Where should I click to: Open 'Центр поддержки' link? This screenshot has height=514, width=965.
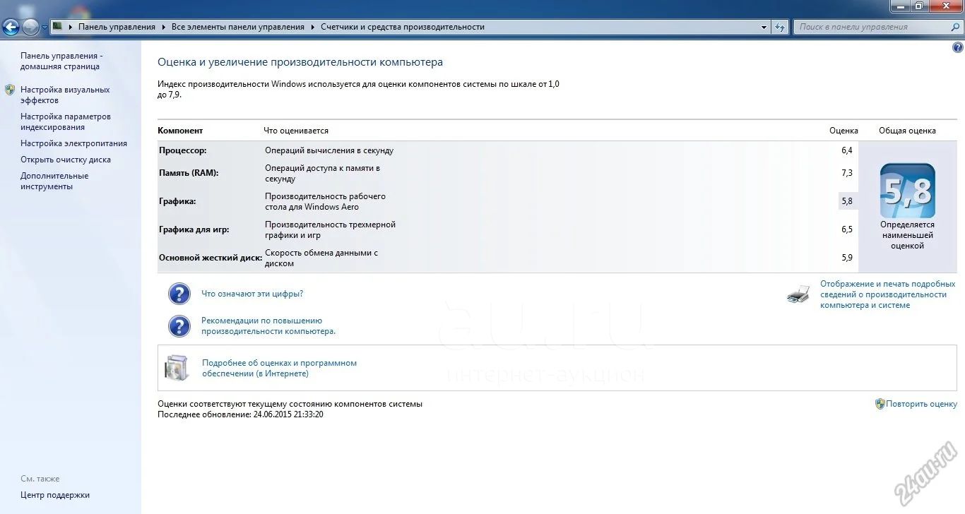[55, 495]
